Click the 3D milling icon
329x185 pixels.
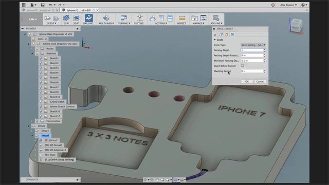coord(76,18)
